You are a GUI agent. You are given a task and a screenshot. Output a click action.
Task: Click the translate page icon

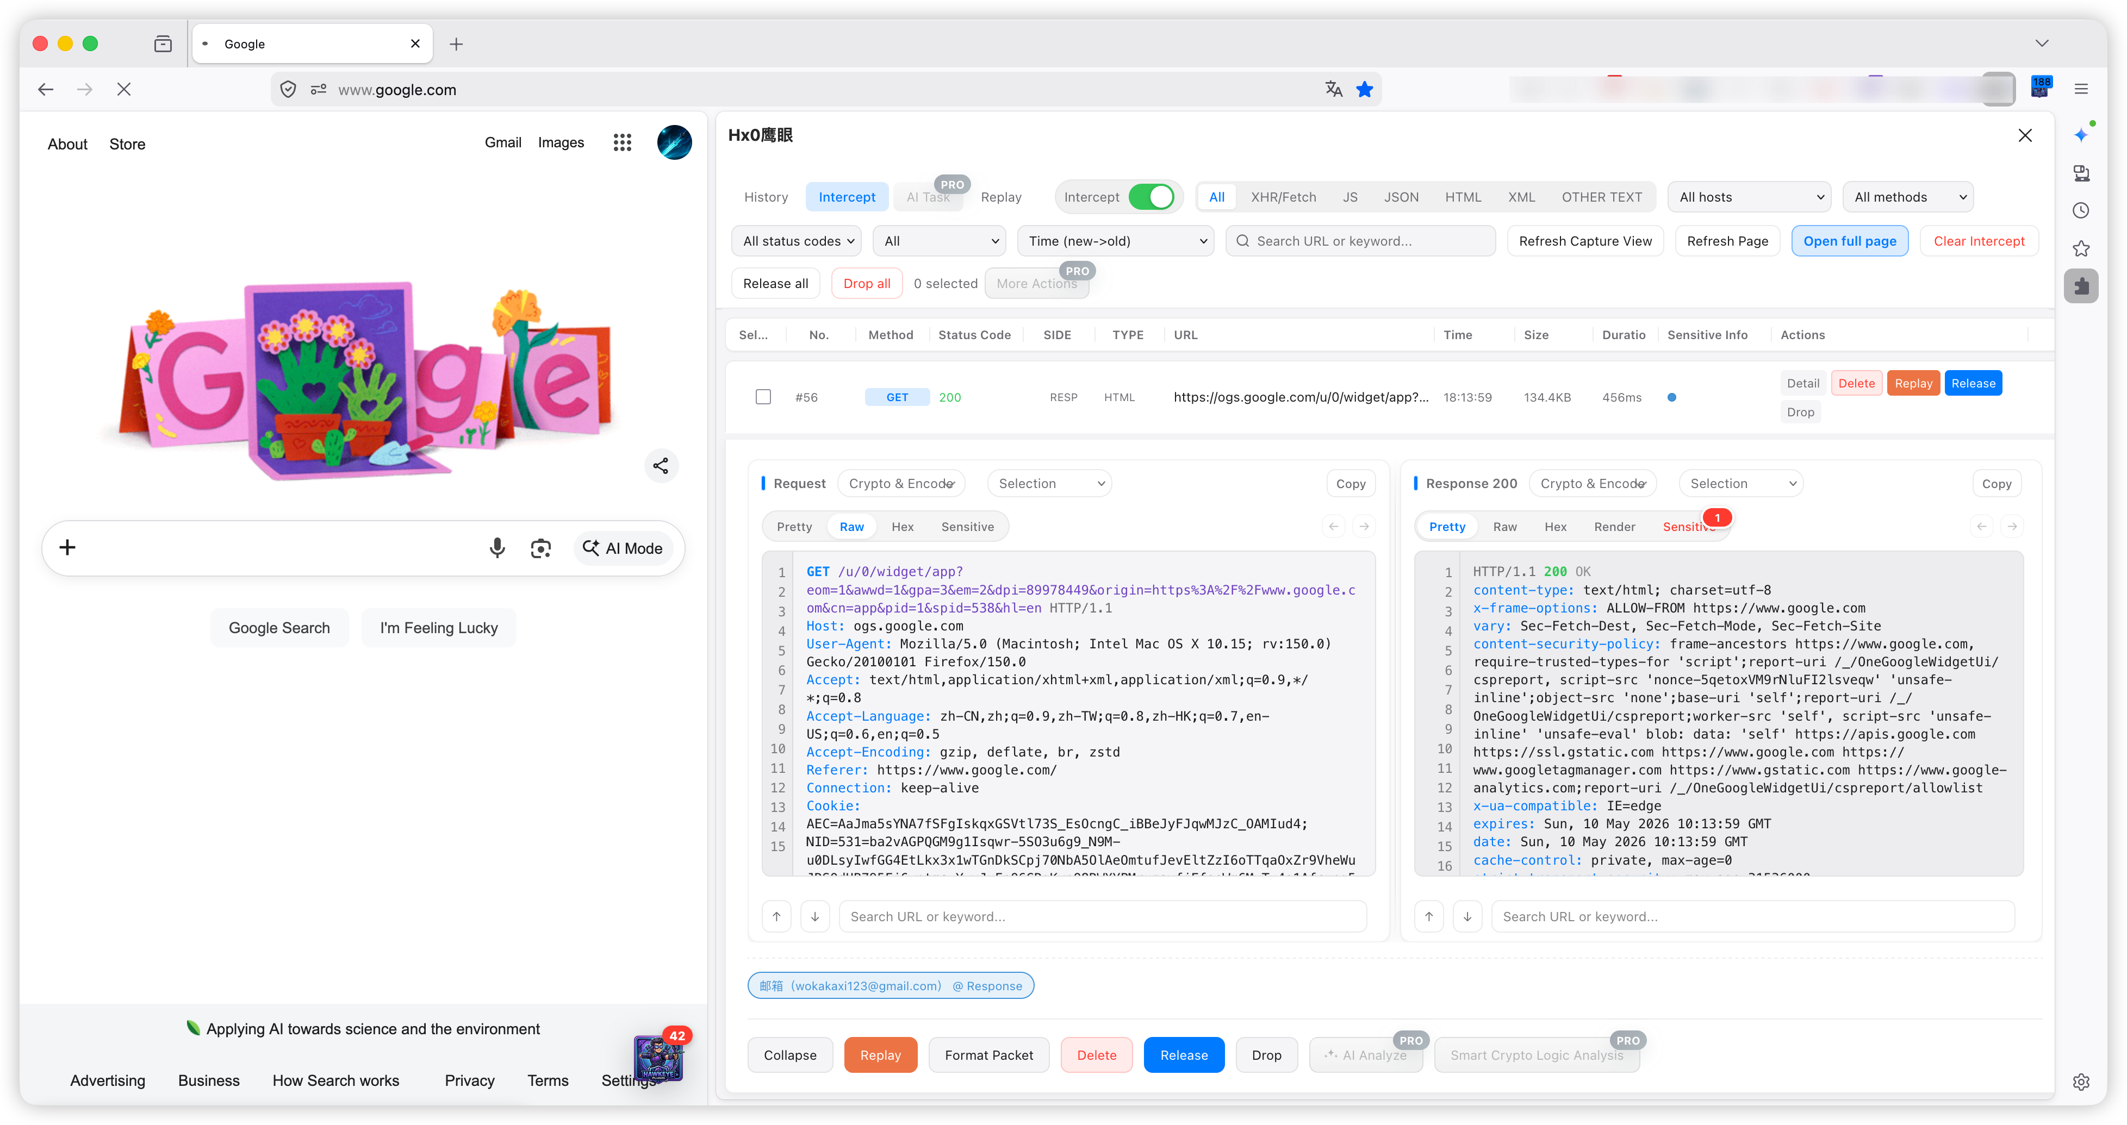click(1334, 89)
